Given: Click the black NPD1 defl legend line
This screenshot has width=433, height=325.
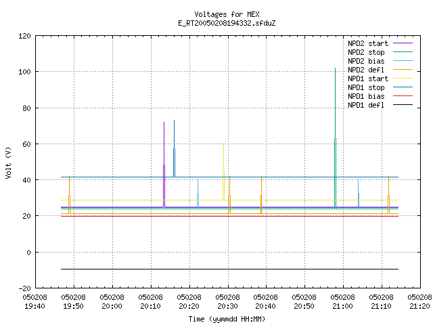Looking at the screenshot, I should (x=403, y=105).
